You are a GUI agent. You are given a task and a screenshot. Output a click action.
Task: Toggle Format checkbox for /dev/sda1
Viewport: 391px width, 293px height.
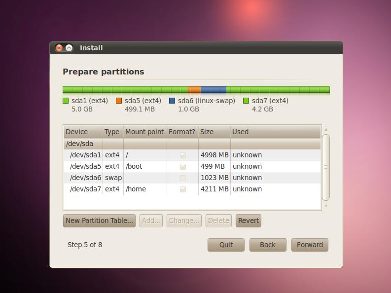pos(183,155)
